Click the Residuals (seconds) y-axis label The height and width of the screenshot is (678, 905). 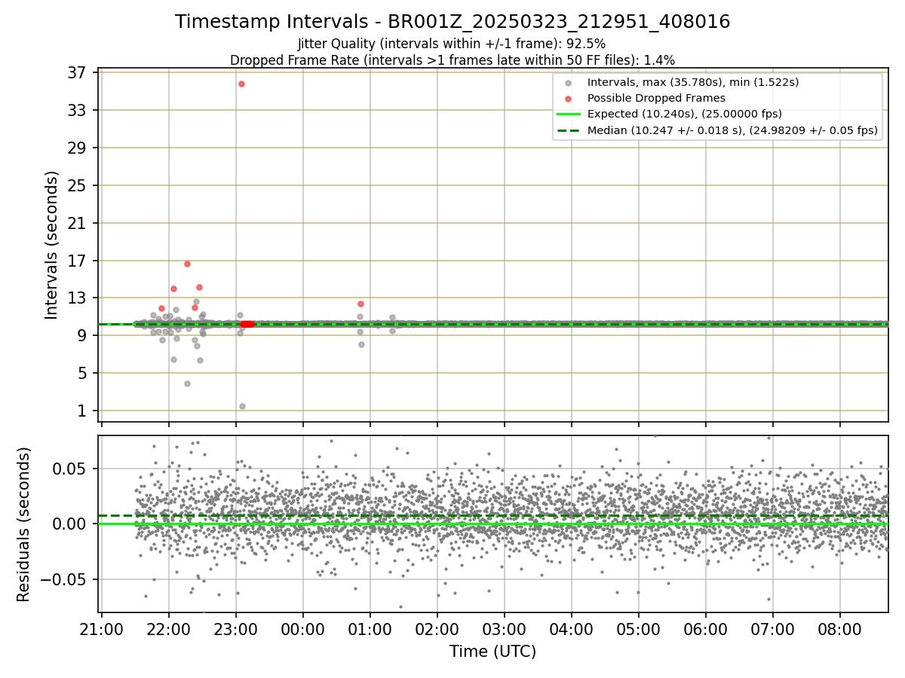tap(24, 524)
